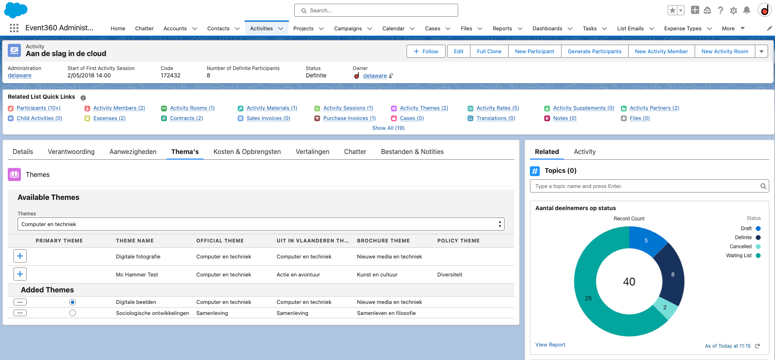Switch to the Aanwezigheden tab

(x=133, y=152)
